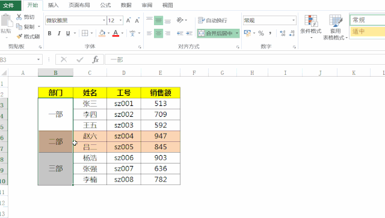Confirm formula entry checkmark icon
This screenshot has width=385, height=218.
(80, 60)
